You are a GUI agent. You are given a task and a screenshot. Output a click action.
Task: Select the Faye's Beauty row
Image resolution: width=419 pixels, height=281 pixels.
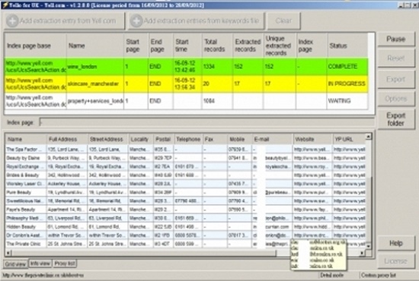[x=185, y=210]
